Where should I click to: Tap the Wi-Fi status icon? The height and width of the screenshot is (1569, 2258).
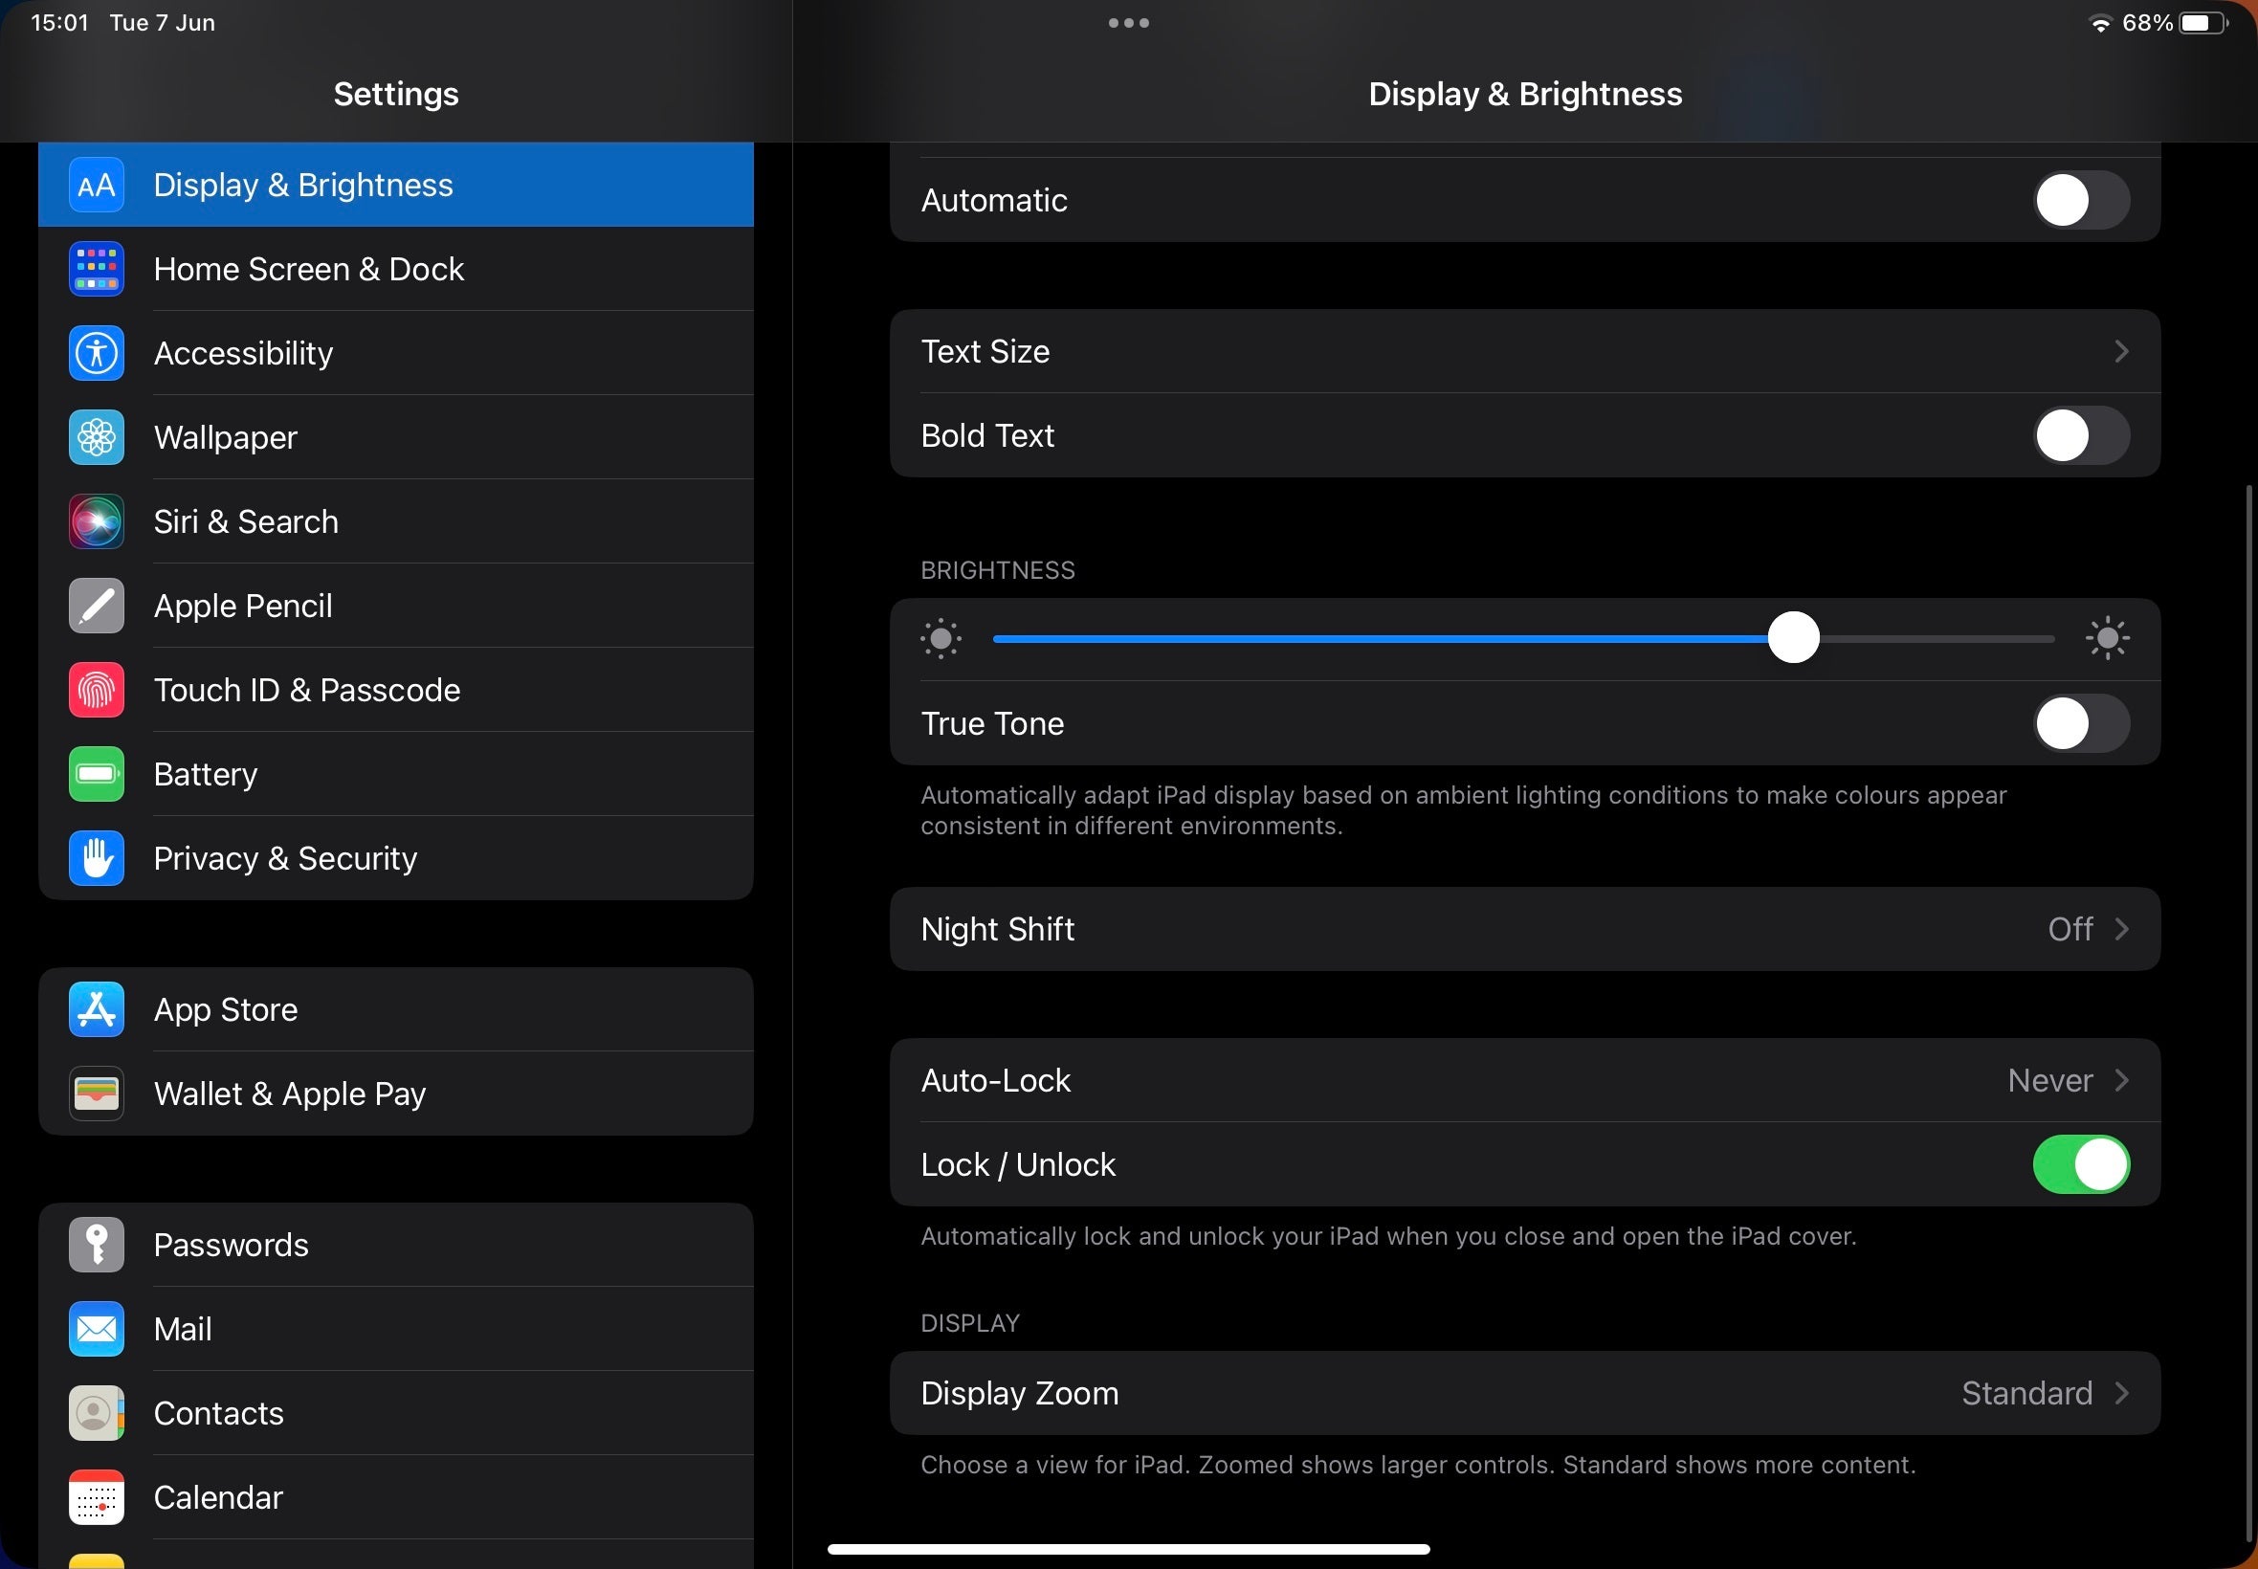(2101, 24)
